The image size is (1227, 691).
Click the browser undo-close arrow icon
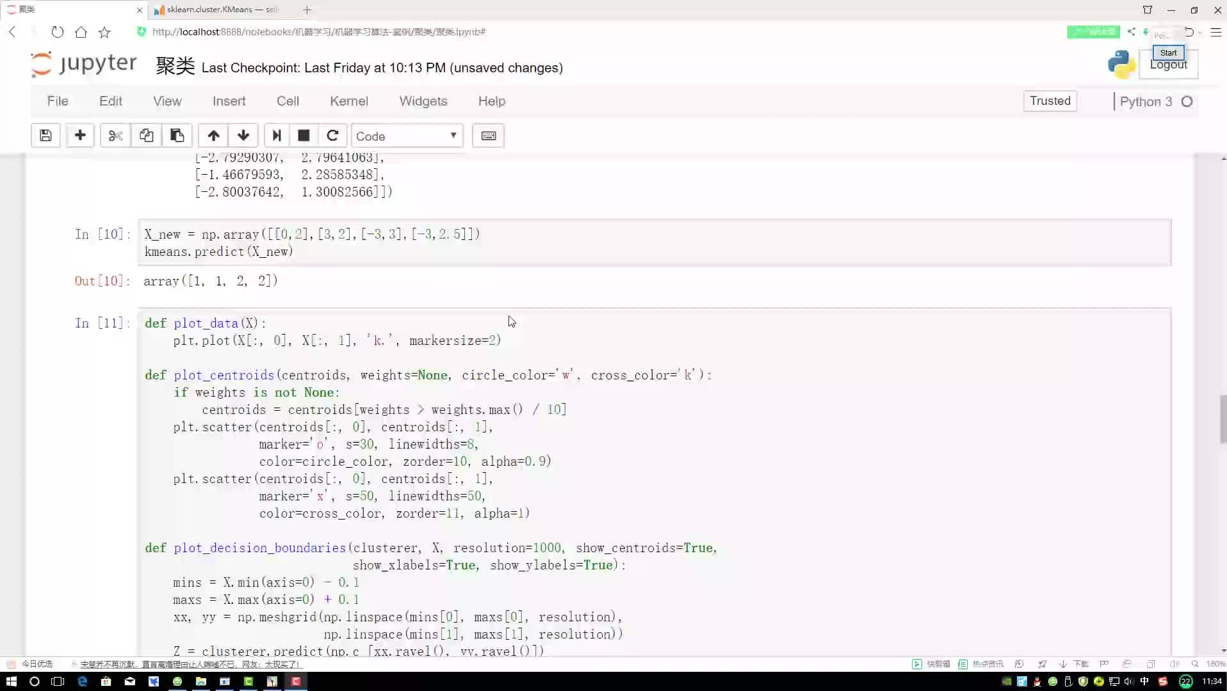pyautogui.click(x=1189, y=31)
